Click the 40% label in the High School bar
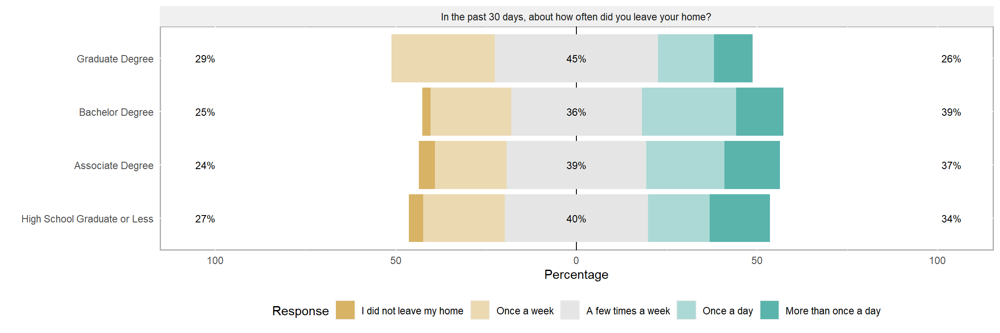Screen dimensions: 1000x333 (576, 219)
